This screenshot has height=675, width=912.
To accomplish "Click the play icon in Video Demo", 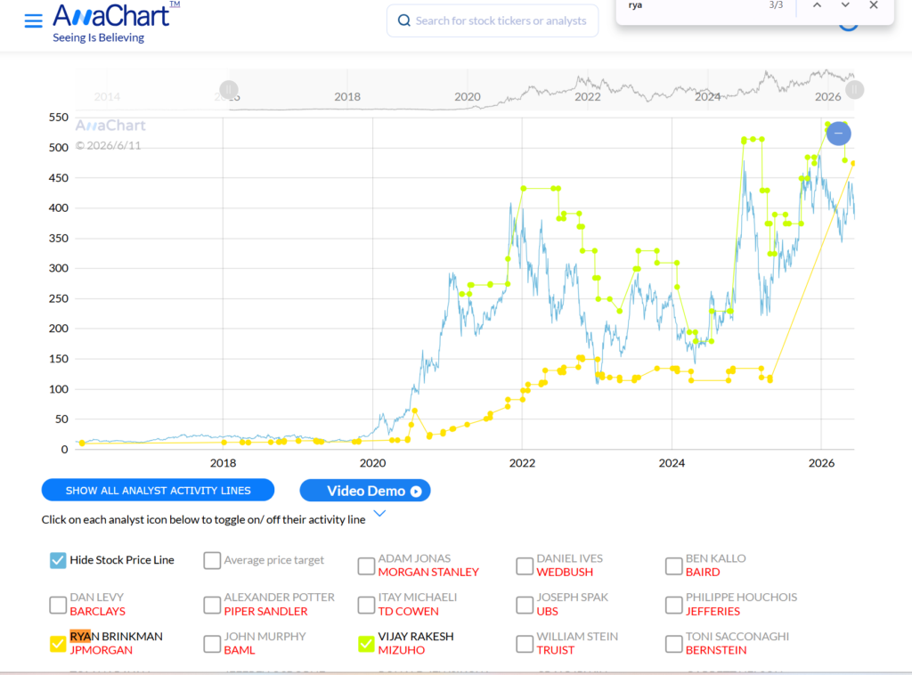I will click(x=416, y=492).
